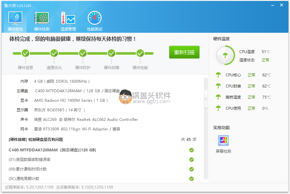
Task: Click the 硬件防护 checkmark step
Action: pyautogui.click(x=83, y=53)
